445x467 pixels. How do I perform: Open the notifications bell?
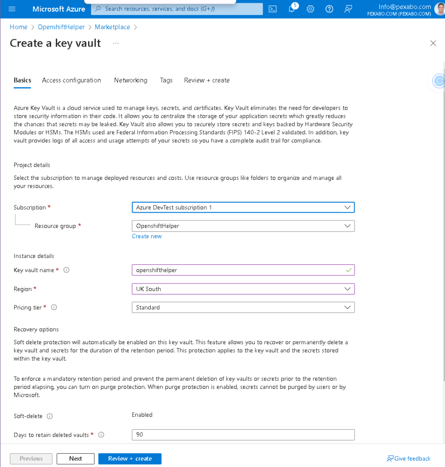292,9
